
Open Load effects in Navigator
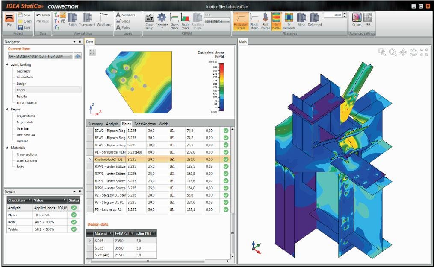point(25,78)
